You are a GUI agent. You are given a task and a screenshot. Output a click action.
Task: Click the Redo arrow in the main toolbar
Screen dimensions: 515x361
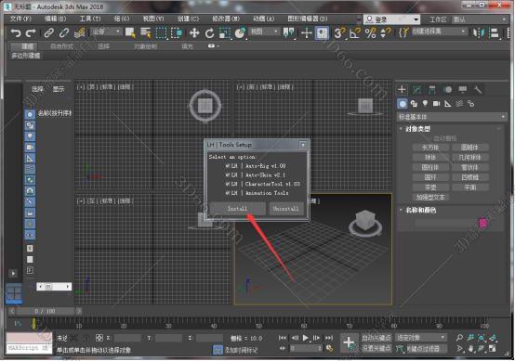pyautogui.click(x=31, y=32)
